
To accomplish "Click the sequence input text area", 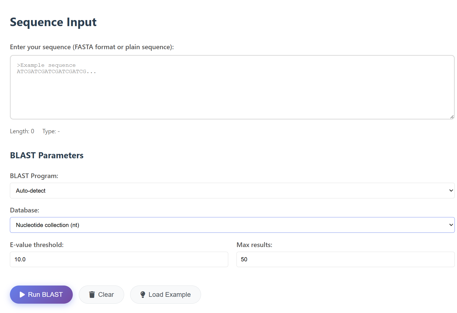I will point(232,87).
